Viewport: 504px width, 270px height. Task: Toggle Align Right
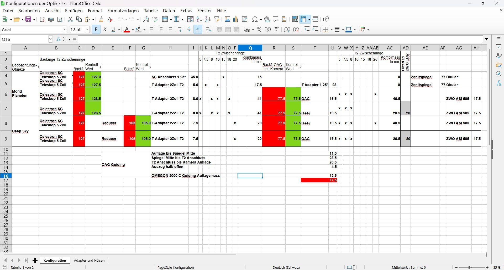tap(170, 30)
